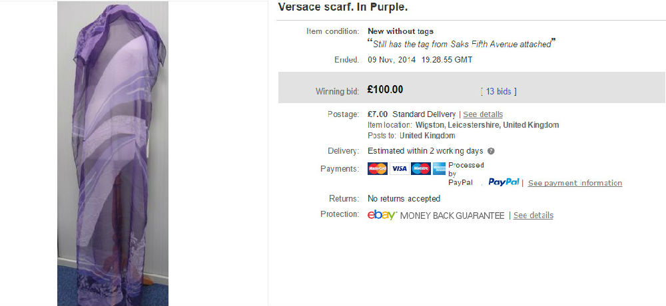666x306 pixels.
Task: Click the American Express card icon
Action: coord(439,168)
